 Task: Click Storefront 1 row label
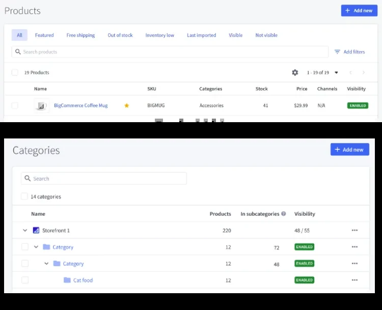click(x=56, y=231)
